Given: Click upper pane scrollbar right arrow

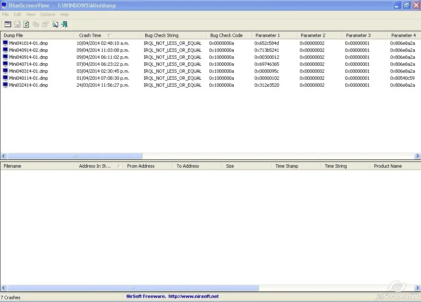Looking at the screenshot, I should [417, 156].
